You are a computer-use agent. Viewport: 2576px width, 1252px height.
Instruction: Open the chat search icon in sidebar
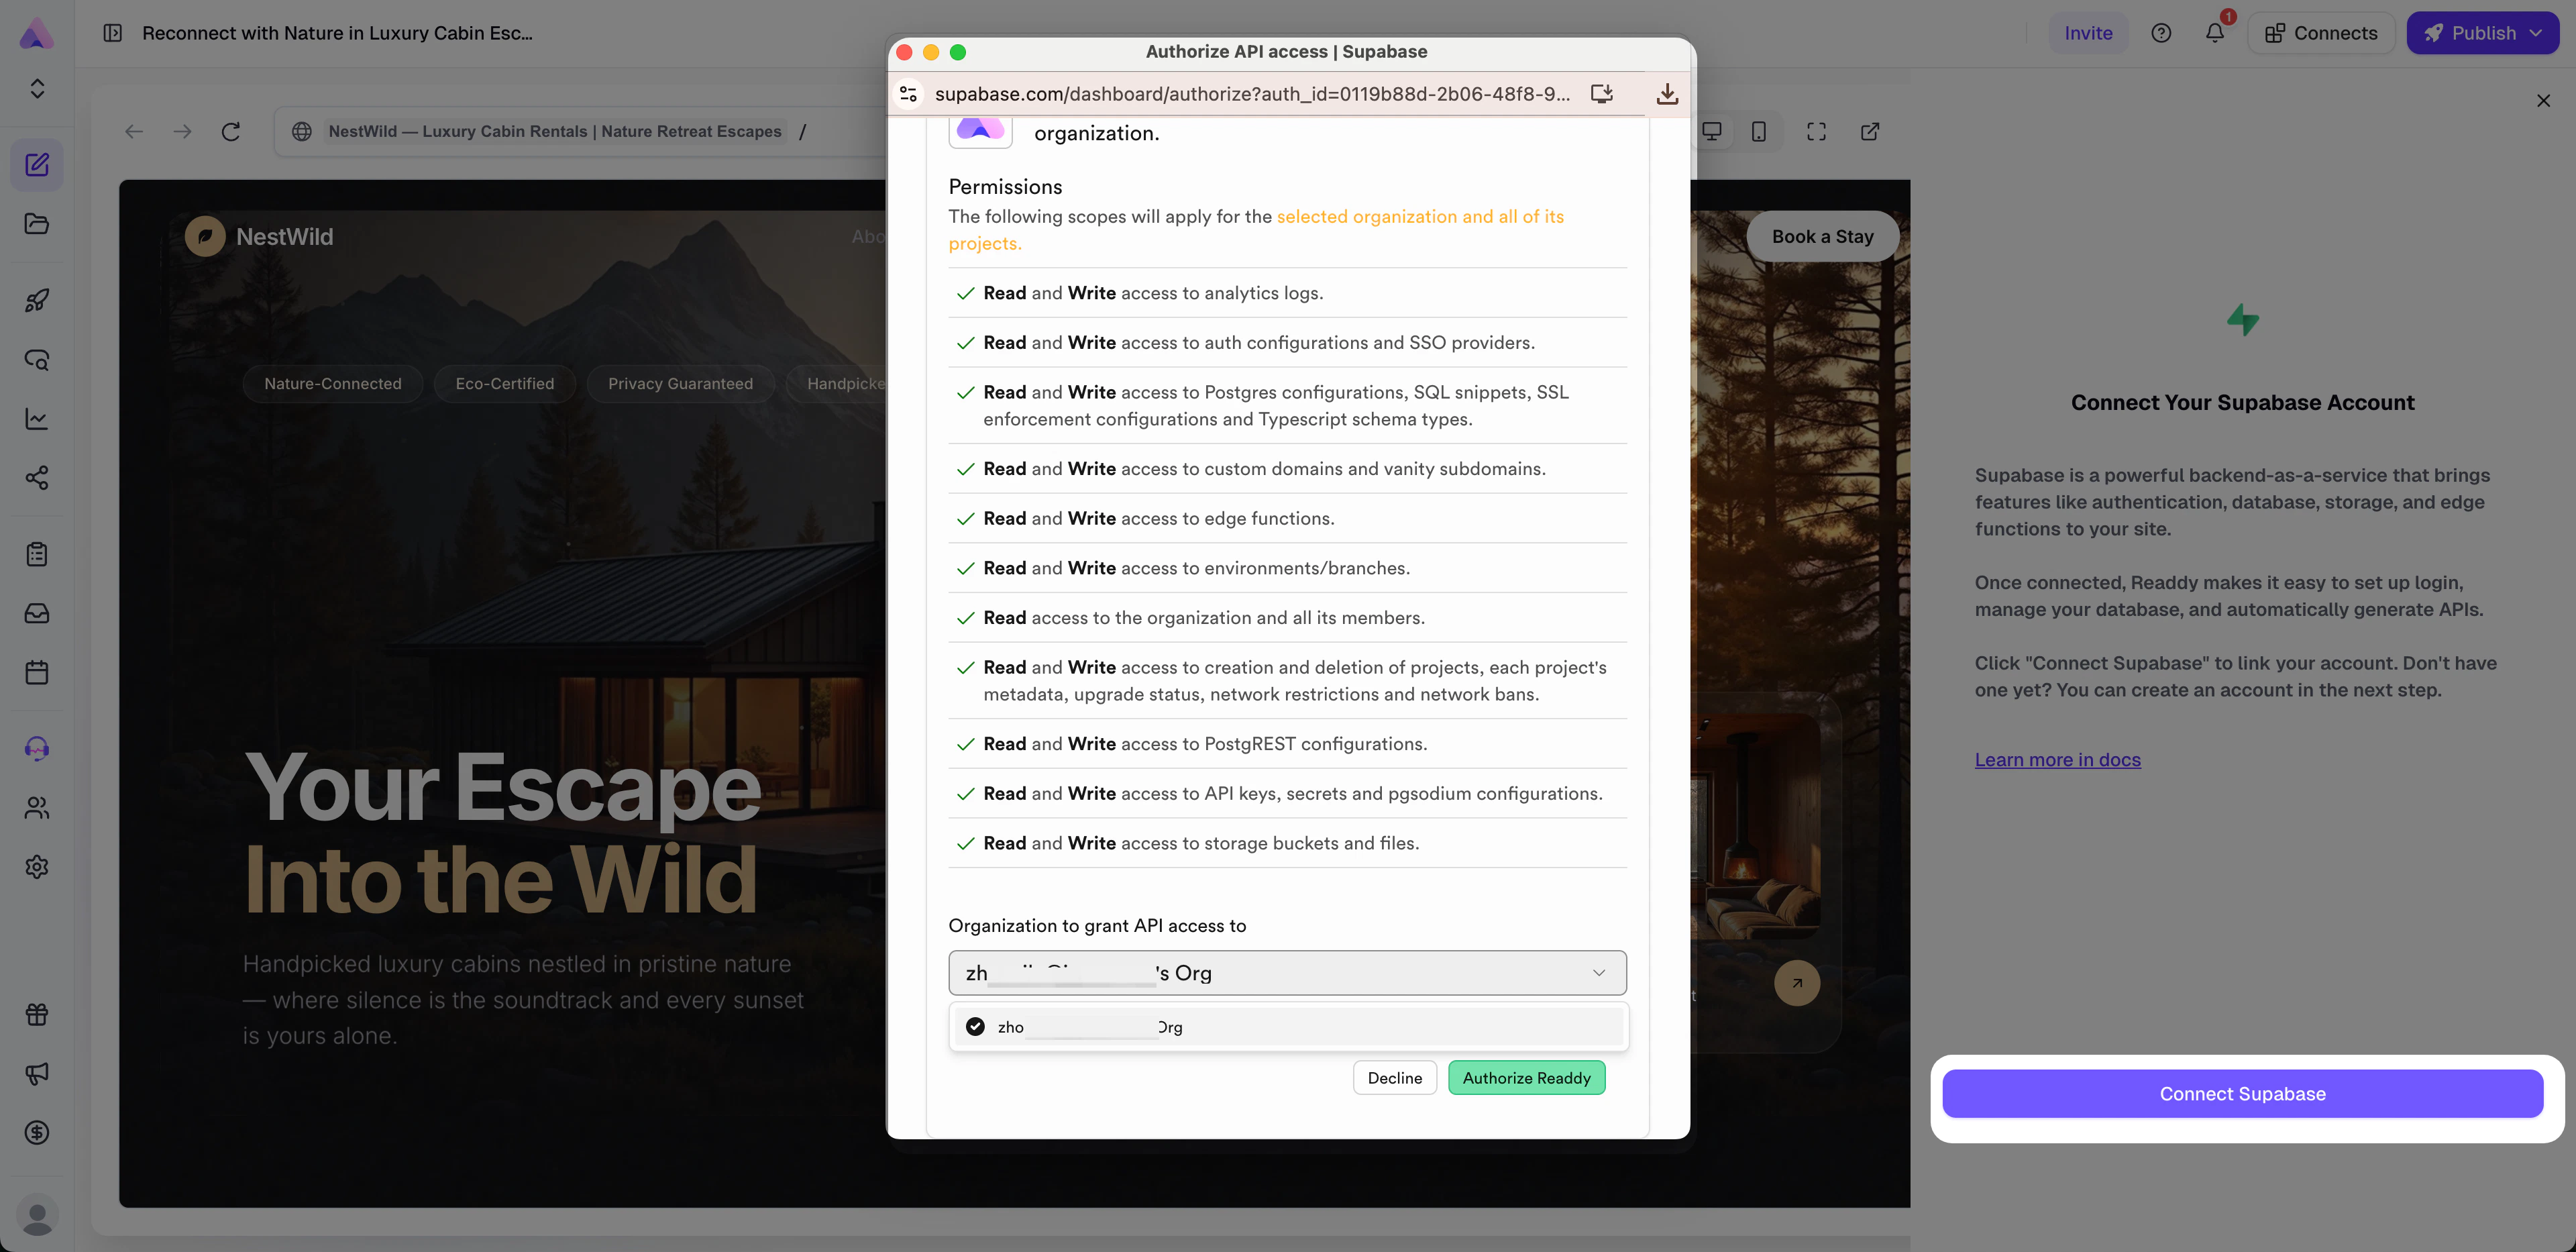click(x=37, y=360)
